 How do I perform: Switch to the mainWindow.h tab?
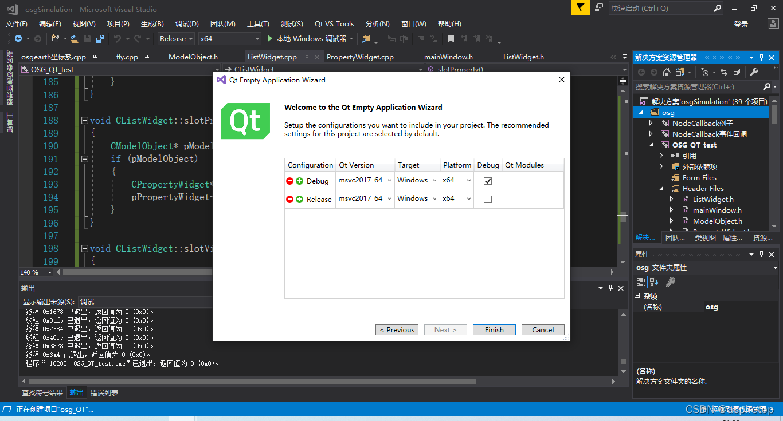click(x=448, y=57)
